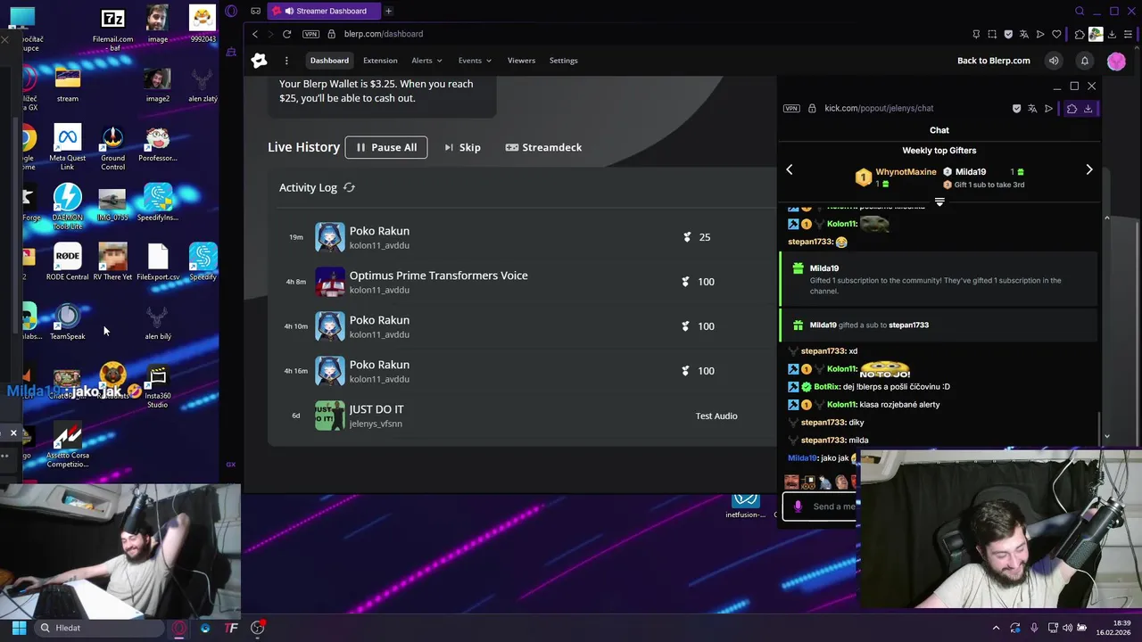Open the Blerp notifications bell
The height and width of the screenshot is (642, 1142).
pyautogui.click(x=1085, y=61)
